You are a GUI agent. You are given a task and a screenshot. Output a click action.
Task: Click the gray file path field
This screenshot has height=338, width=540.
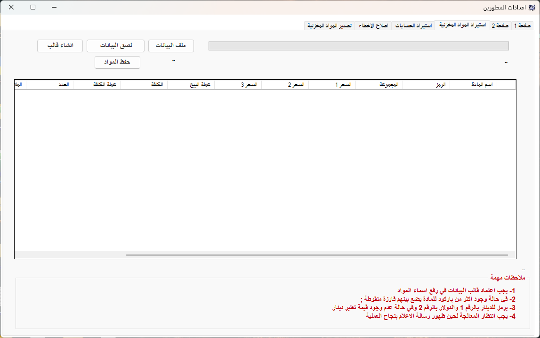(x=358, y=46)
